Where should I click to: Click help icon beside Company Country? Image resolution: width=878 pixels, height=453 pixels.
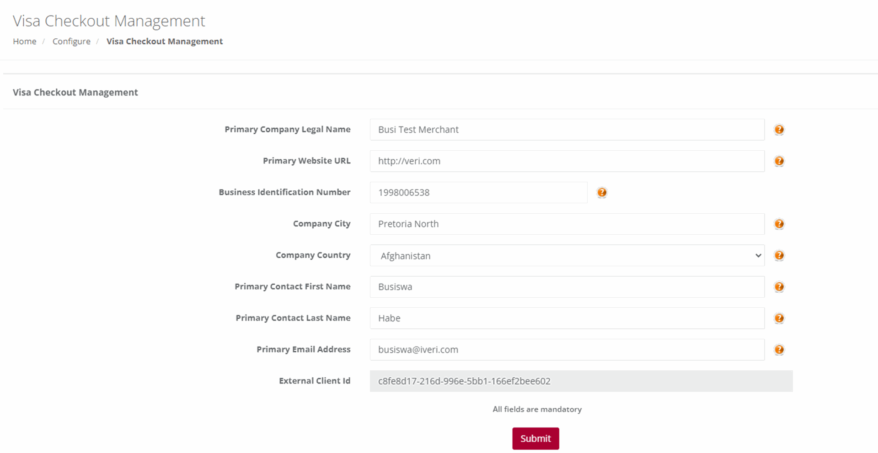(x=779, y=255)
